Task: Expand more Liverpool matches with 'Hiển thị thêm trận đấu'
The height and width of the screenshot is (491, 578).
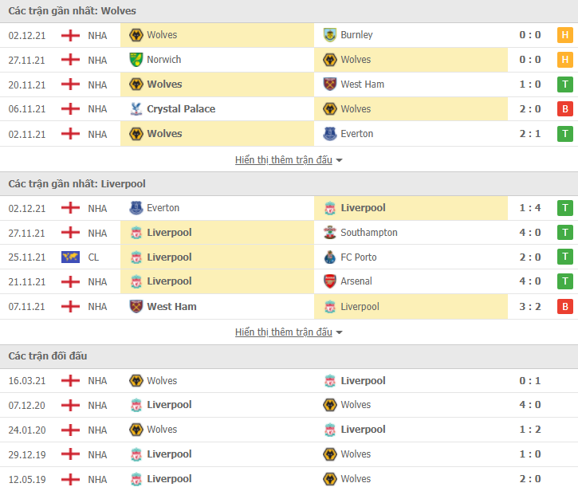Action: pyautogui.click(x=284, y=332)
